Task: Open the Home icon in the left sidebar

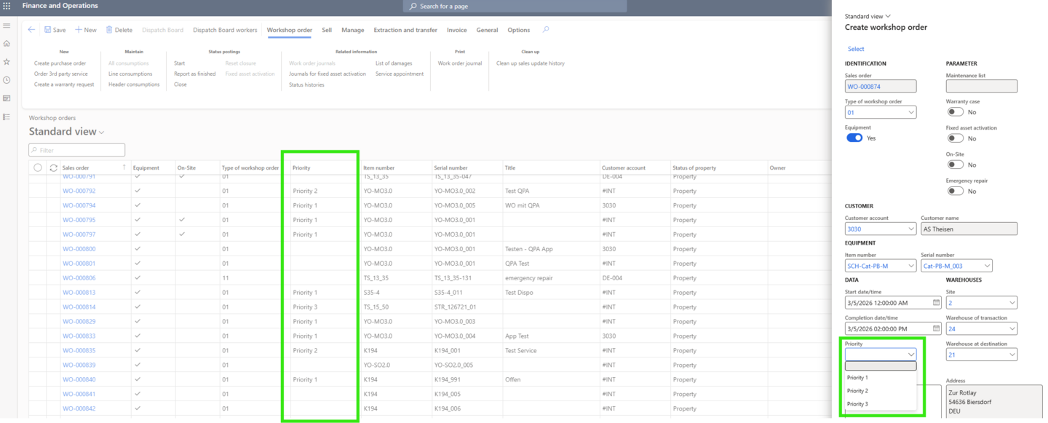Action: click(6, 44)
